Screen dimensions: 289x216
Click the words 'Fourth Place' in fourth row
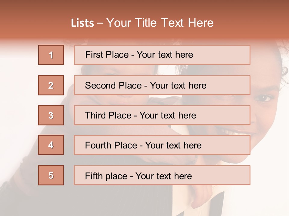(x=111, y=145)
